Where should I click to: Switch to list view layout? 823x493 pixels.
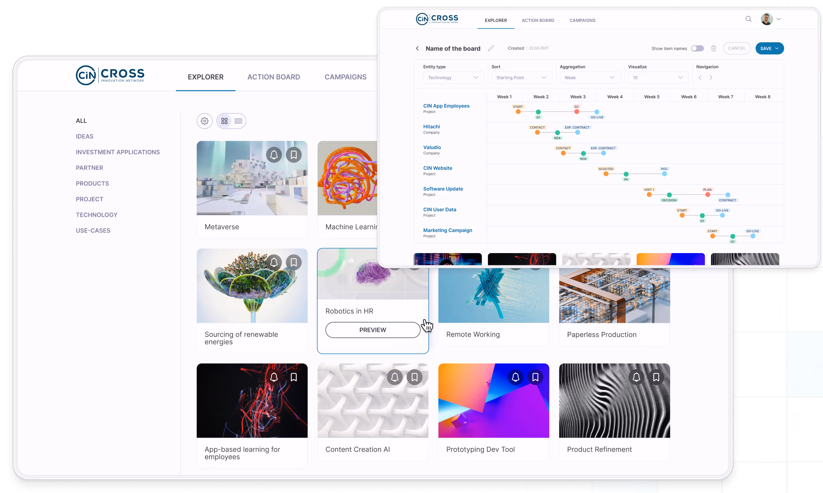pos(238,121)
